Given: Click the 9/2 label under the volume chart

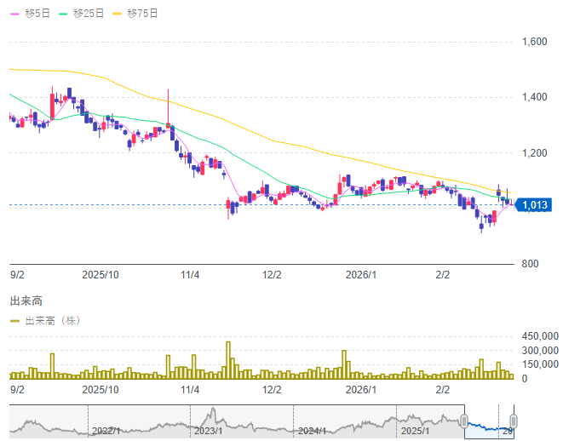Looking at the screenshot, I should coord(17,390).
